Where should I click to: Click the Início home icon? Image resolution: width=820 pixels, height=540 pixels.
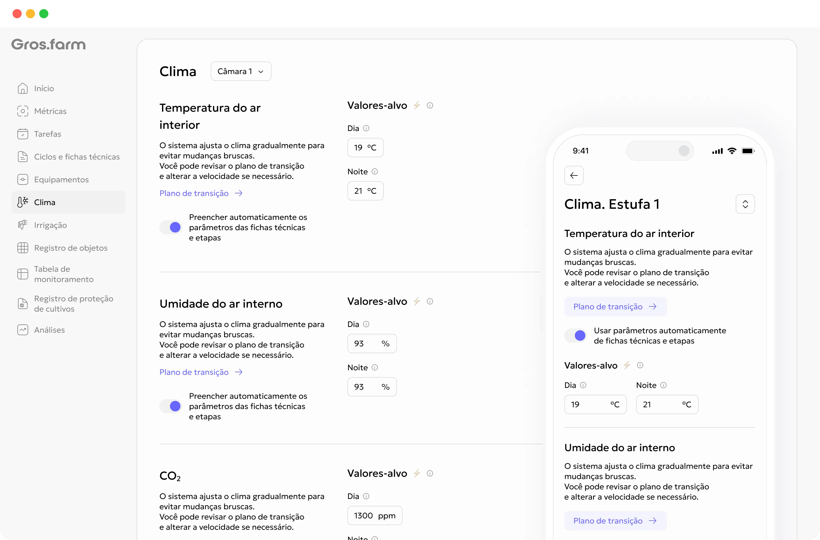(23, 88)
